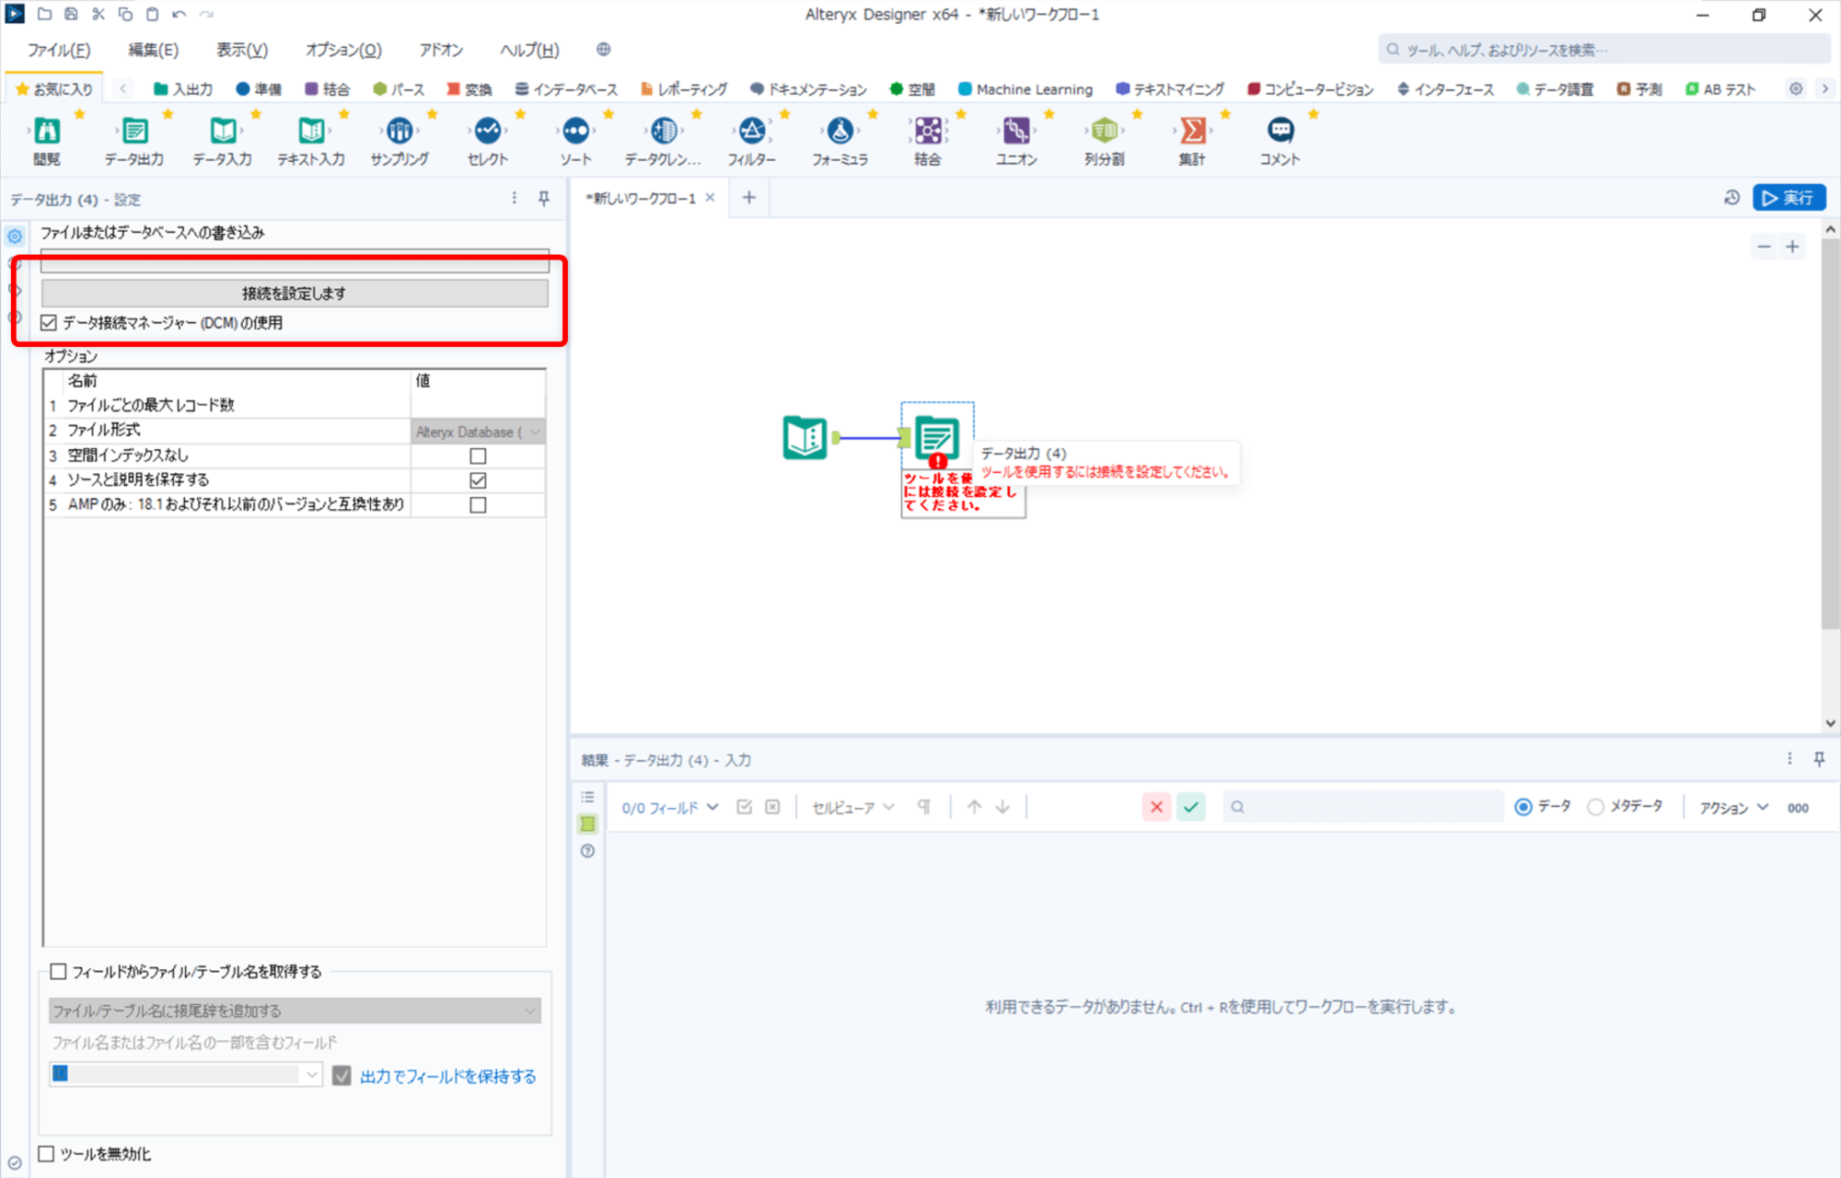Select the データ入力 tool icon

[223, 132]
